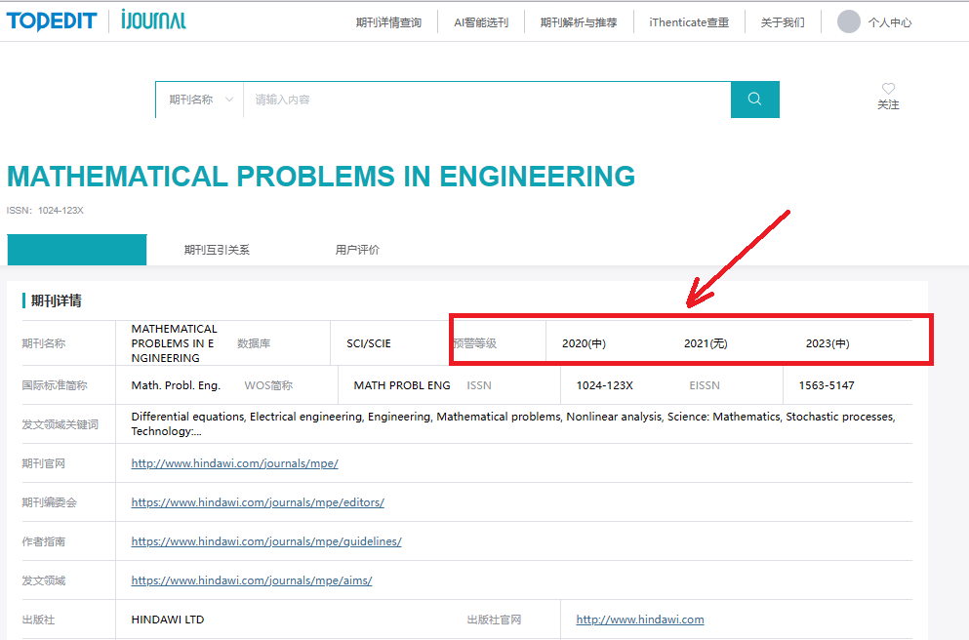Viewport: 969px width, 640px height.
Task: Click the 数据库 label
Action: point(254,343)
